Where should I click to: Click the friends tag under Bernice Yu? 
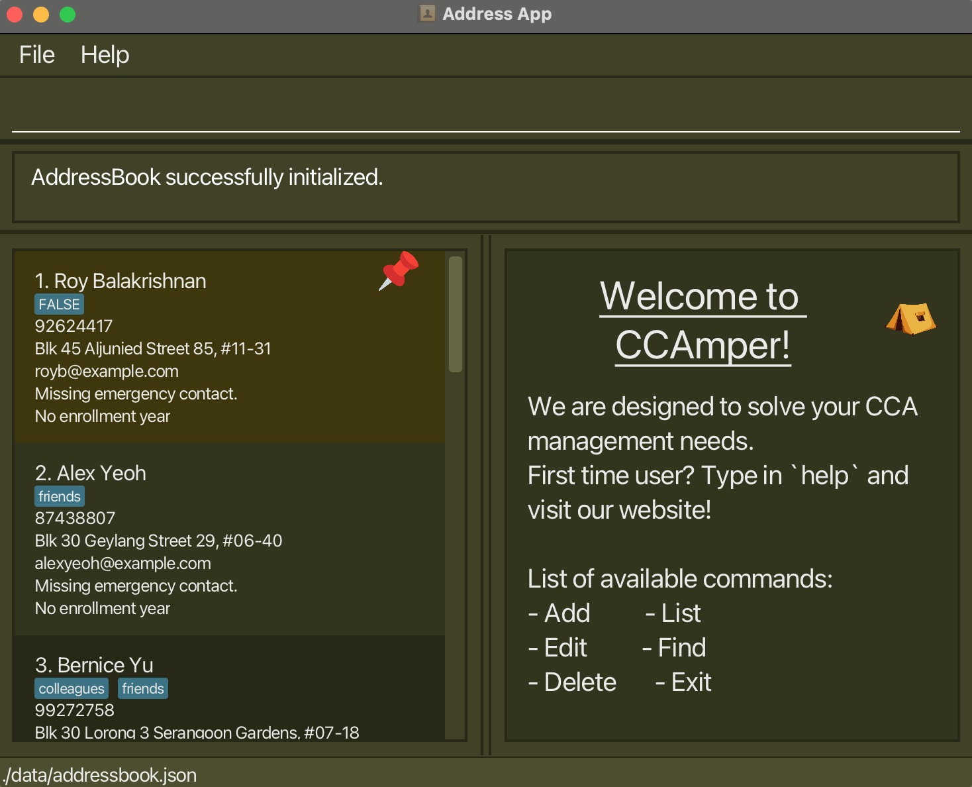(143, 689)
